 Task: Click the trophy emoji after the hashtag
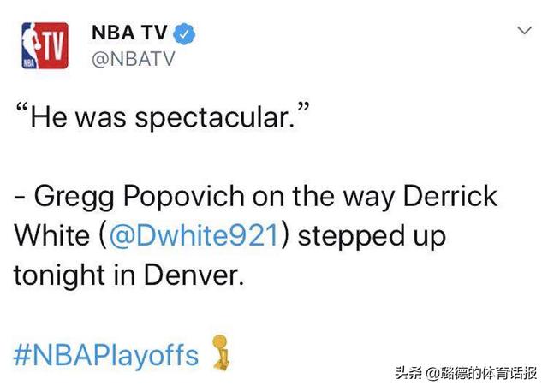(x=222, y=352)
